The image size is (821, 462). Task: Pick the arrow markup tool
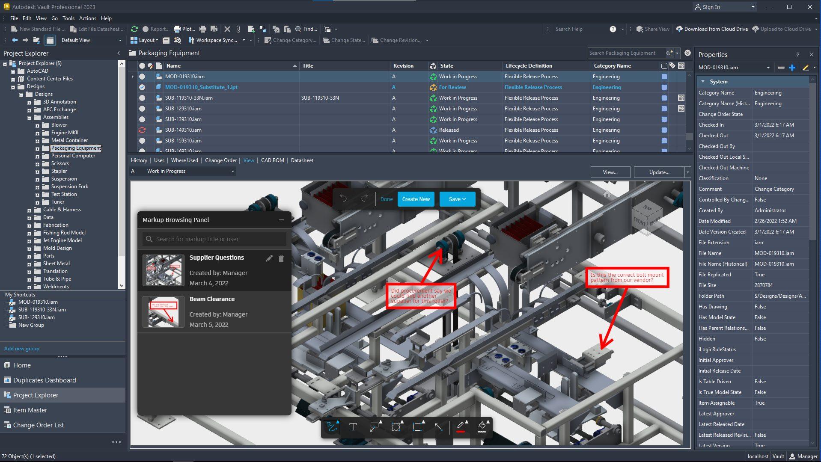point(438,427)
